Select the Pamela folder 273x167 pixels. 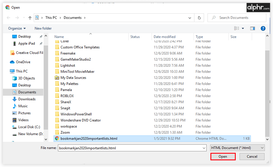click(66, 90)
